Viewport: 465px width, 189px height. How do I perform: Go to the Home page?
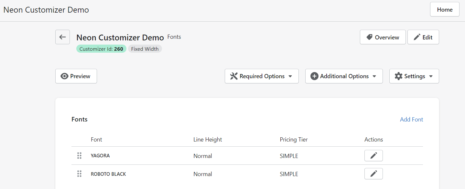445,9
